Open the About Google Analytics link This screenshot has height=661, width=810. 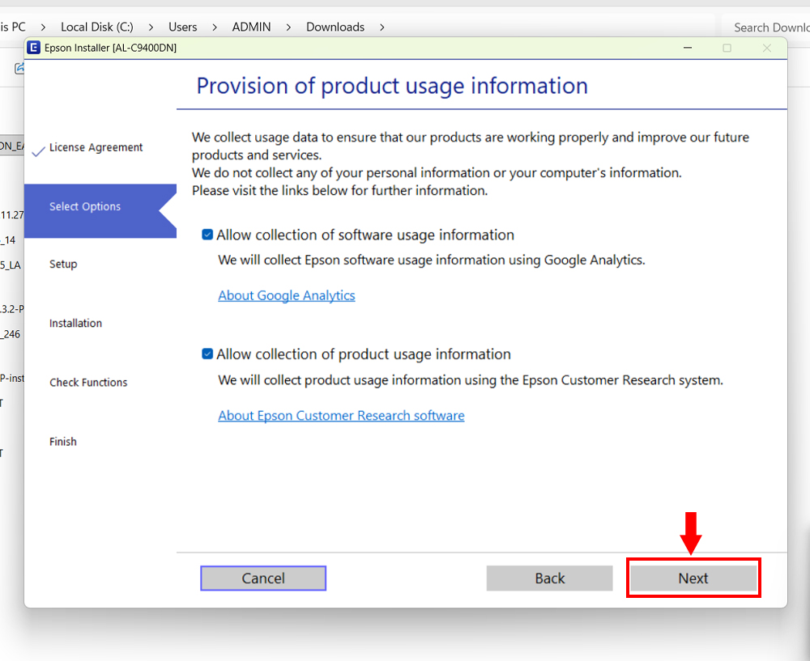pos(287,295)
